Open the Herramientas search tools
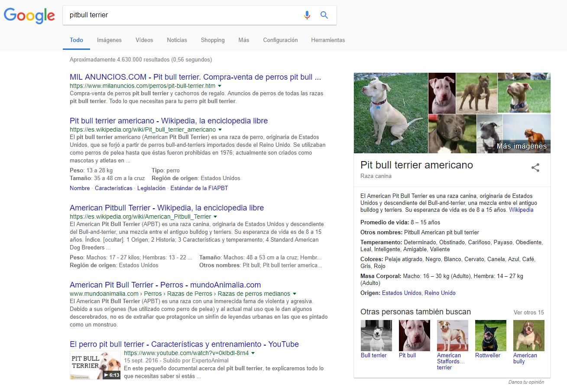Screen dimensions: 567x388 (328, 40)
